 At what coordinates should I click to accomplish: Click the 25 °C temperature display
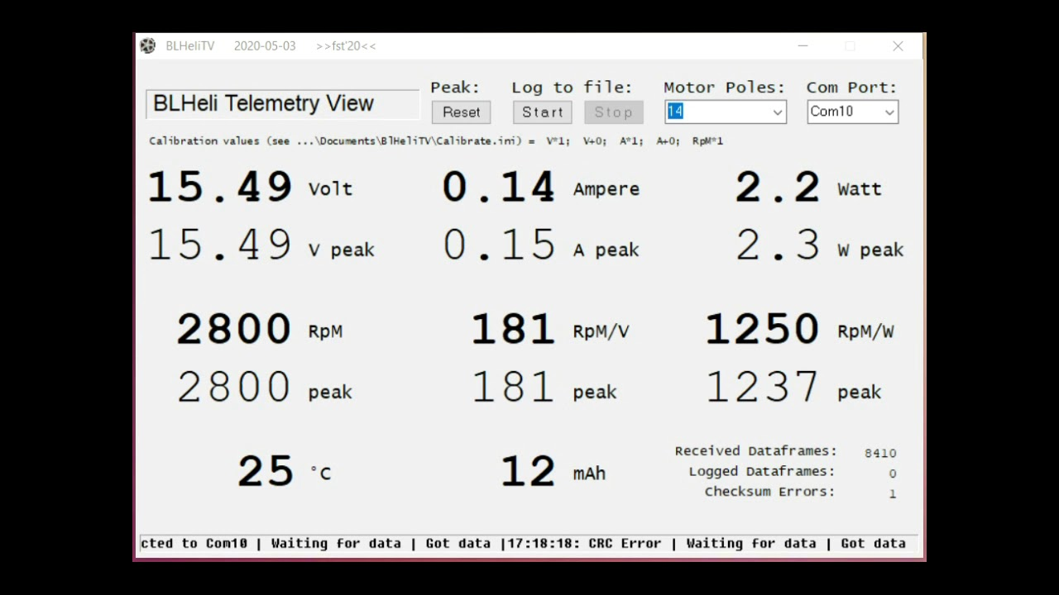click(265, 469)
